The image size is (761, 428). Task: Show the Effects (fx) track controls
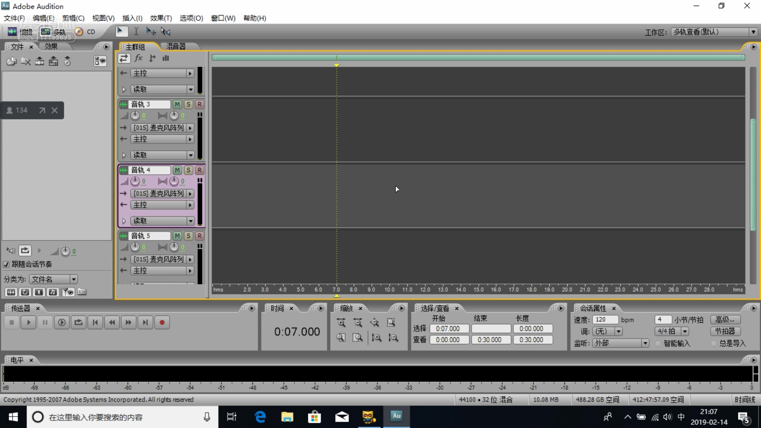pyautogui.click(x=138, y=58)
